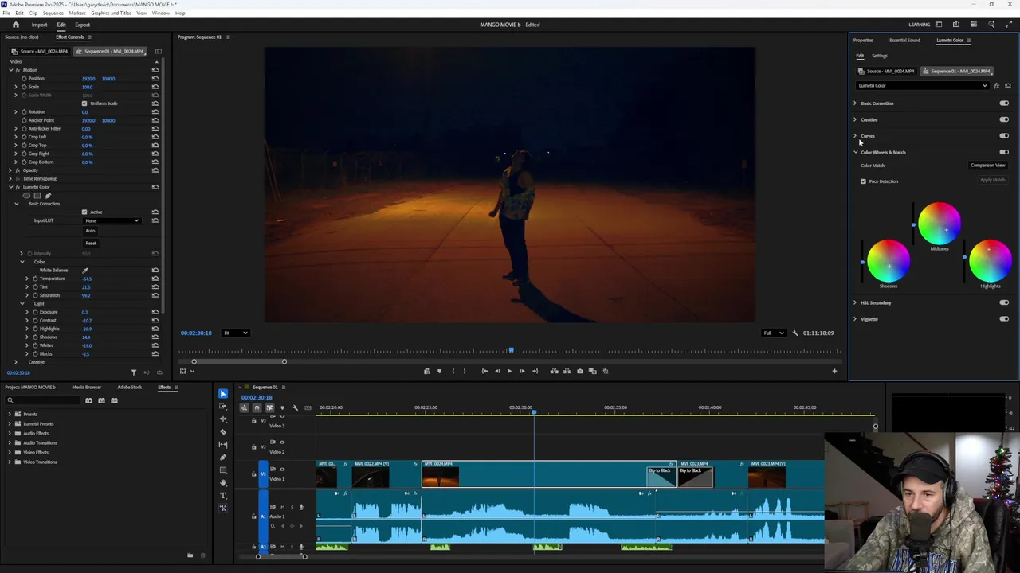1020x573 pixels.
Task: Click the White Balance eyedropper
Action: [85, 271]
